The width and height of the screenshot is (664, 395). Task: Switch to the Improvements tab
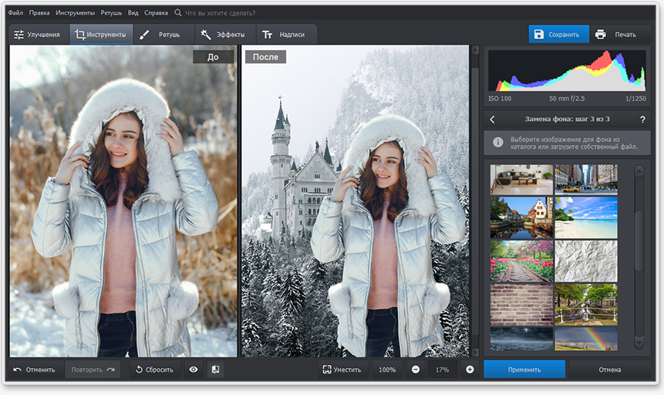37,35
